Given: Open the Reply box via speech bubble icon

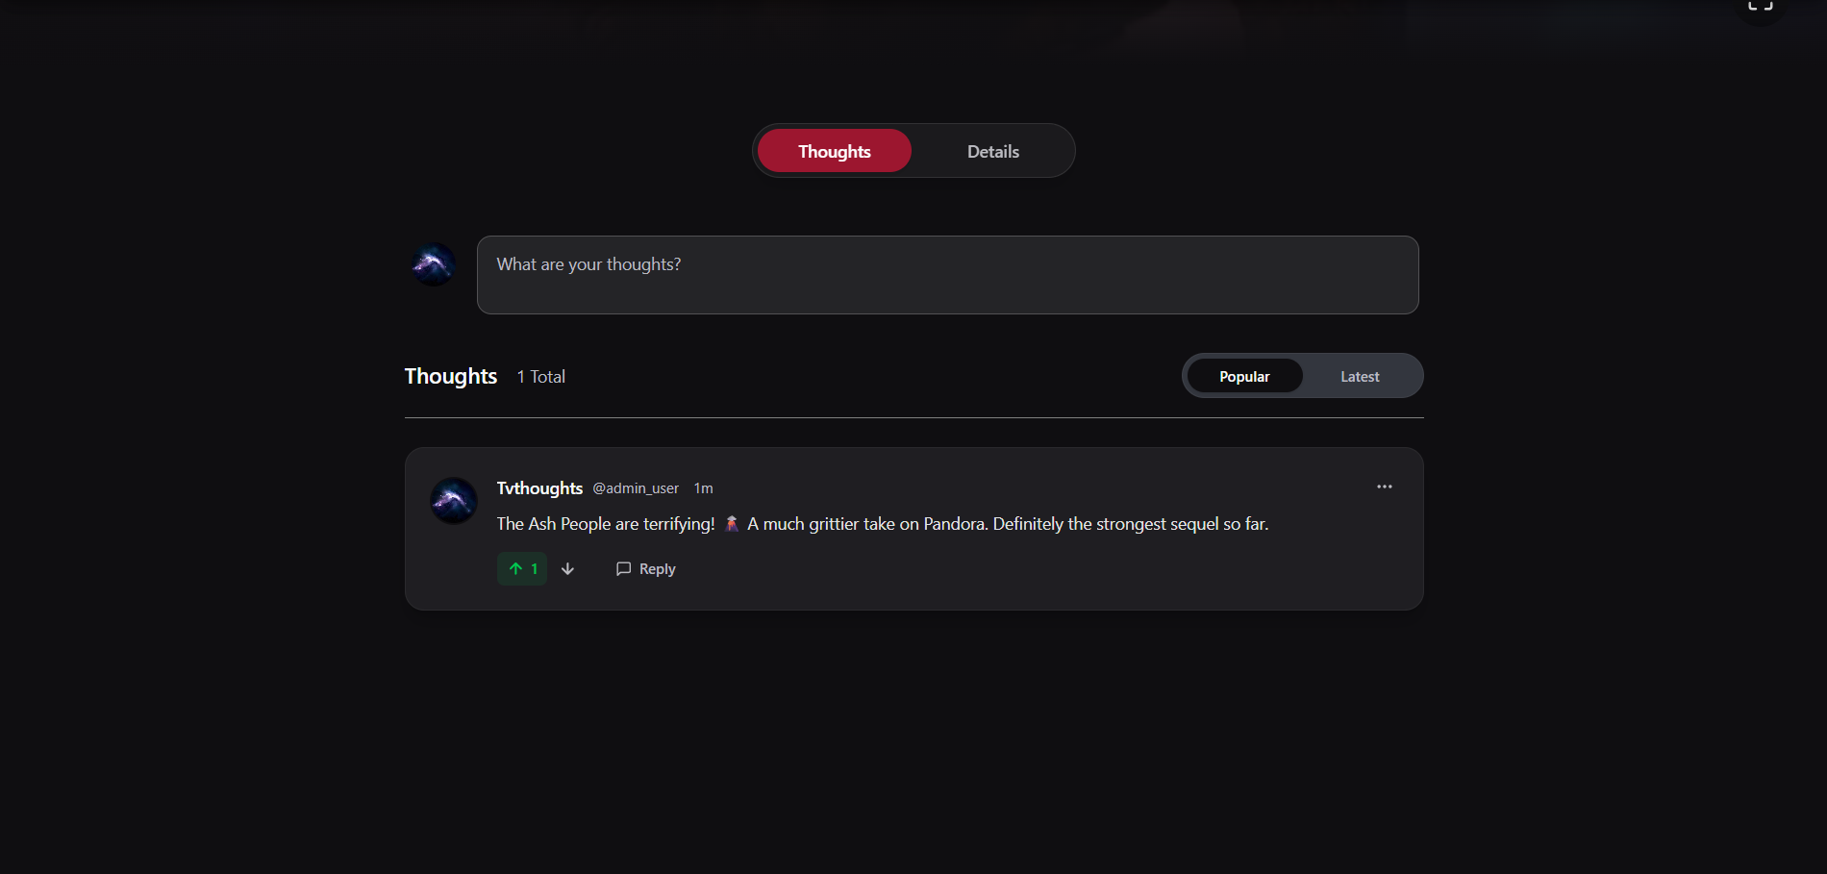Looking at the screenshot, I should pyautogui.click(x=624, y=568).
